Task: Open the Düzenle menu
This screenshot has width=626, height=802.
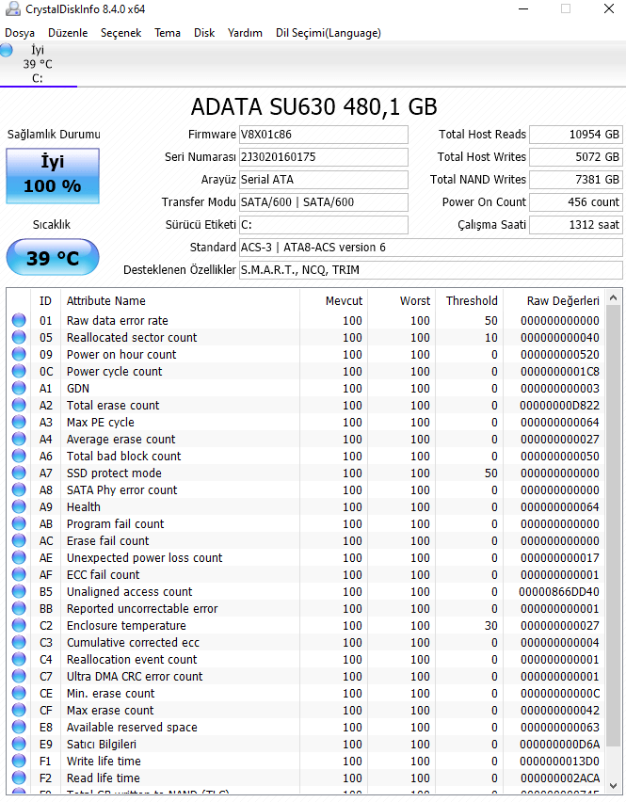Action: [68, 33]
